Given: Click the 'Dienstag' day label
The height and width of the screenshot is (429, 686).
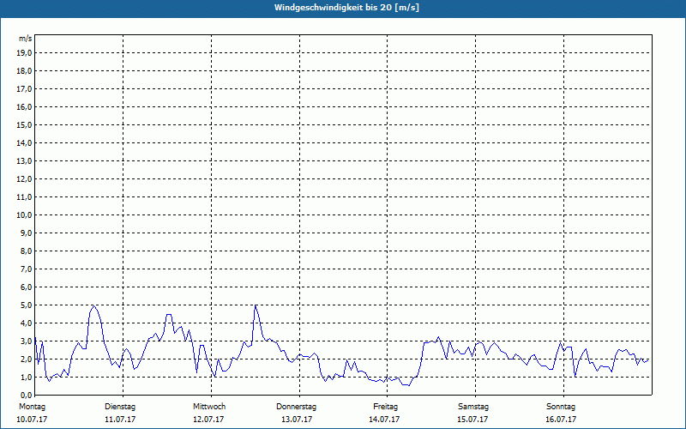Looking at the screenshot, I should pos(120,407).
